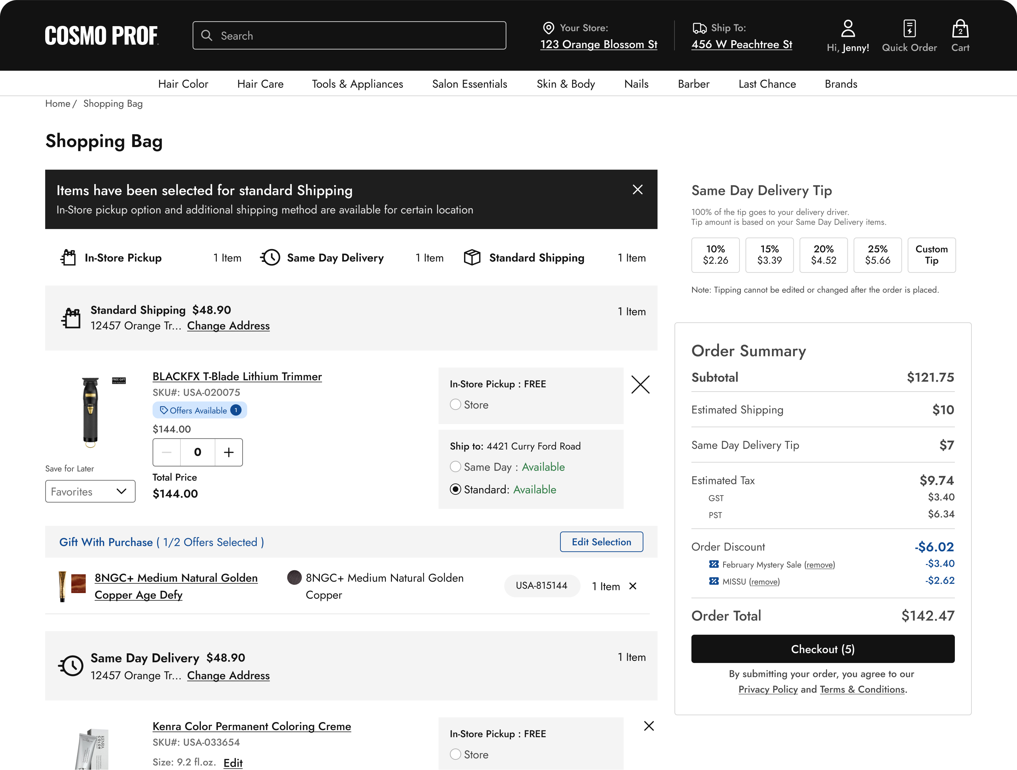Select Store pickup for Kenra Color

coord(455,754)
